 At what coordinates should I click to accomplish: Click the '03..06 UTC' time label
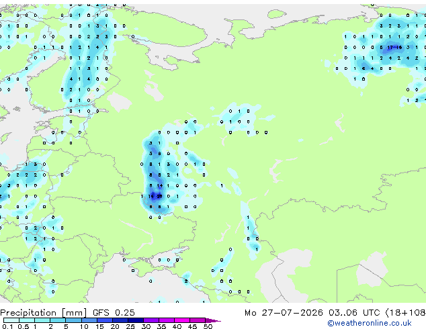point(354,312)
